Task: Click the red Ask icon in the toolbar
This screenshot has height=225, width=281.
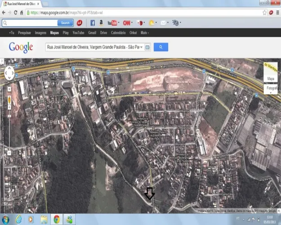Action: (x=80, y=23)
